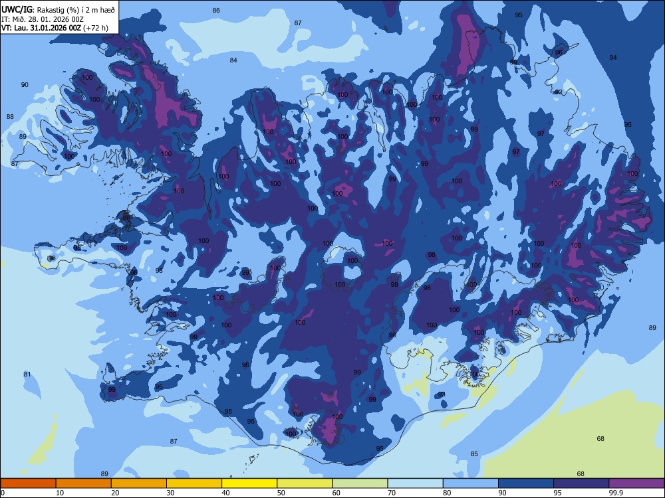Click the humidity value 85 on the map
Screen dimensions: 665x498
pos(474,454)
